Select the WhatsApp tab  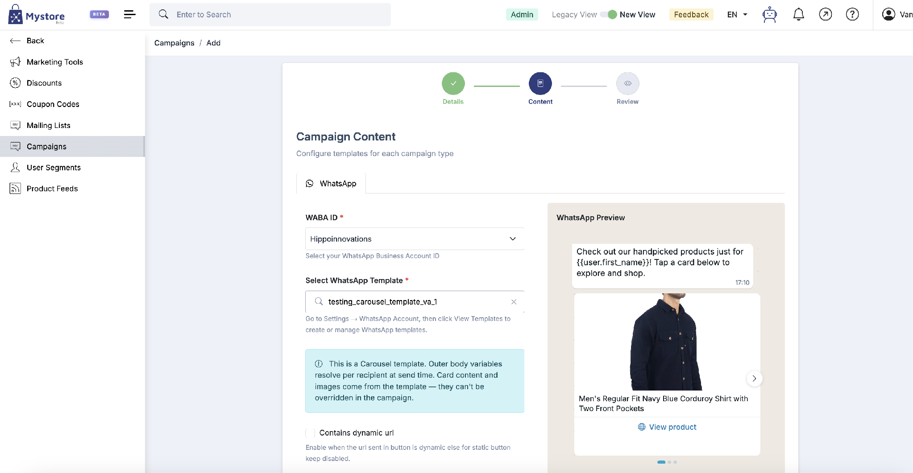pos(331,184)
